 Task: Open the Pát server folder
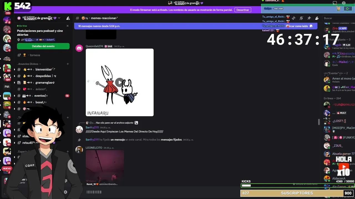7,87
